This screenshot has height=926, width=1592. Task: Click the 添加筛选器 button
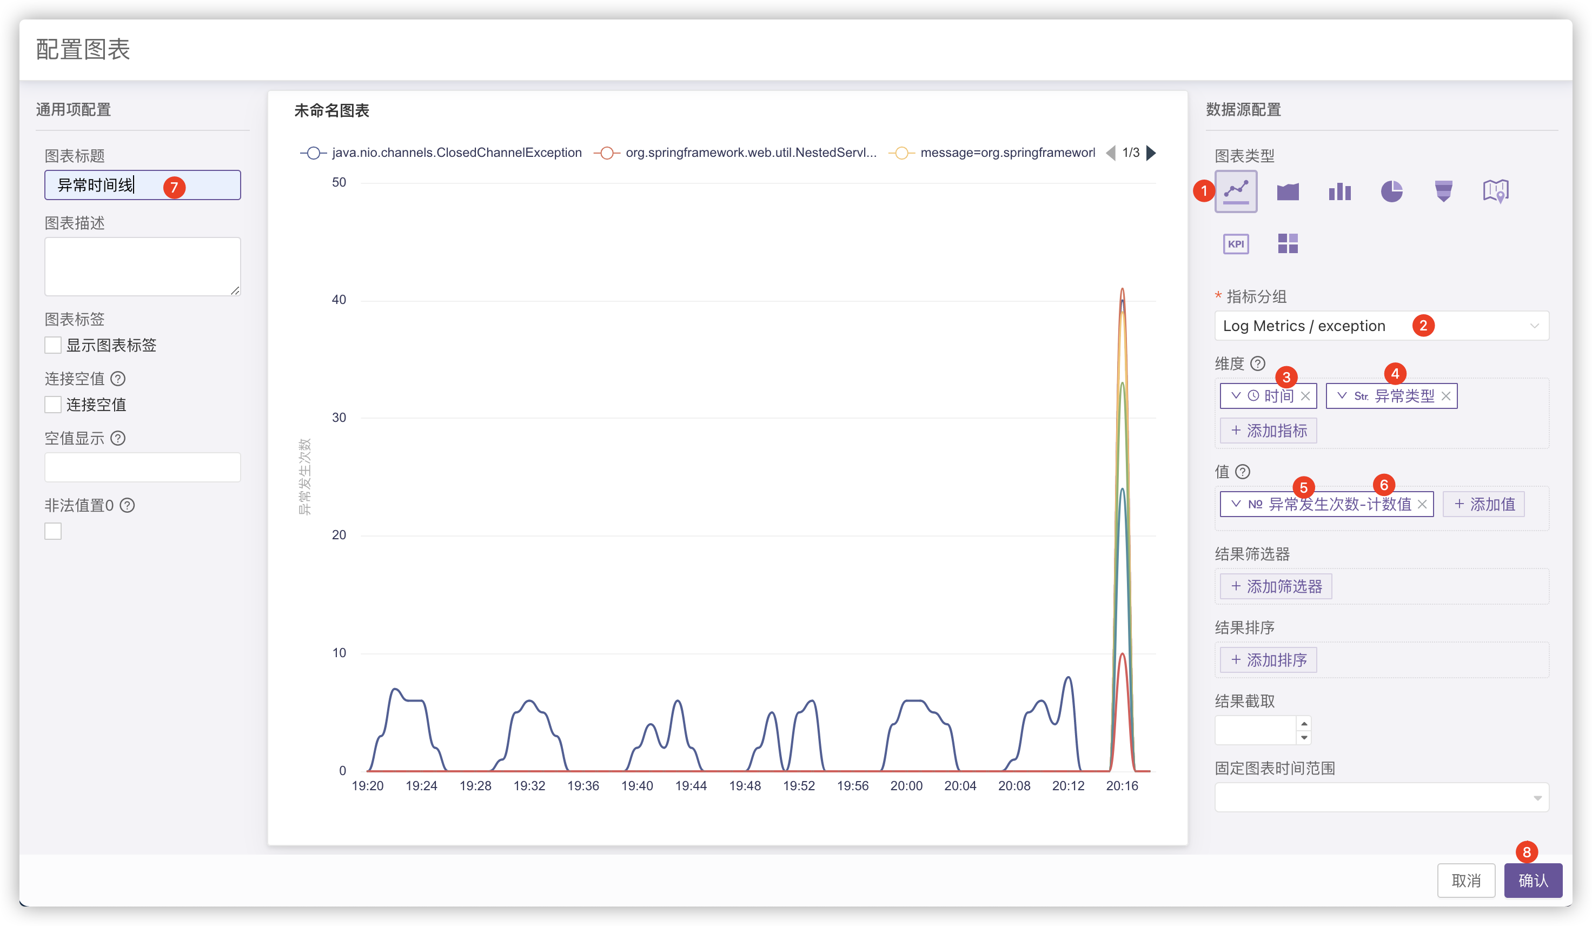pyautogui.click(x=1276, y=586)
